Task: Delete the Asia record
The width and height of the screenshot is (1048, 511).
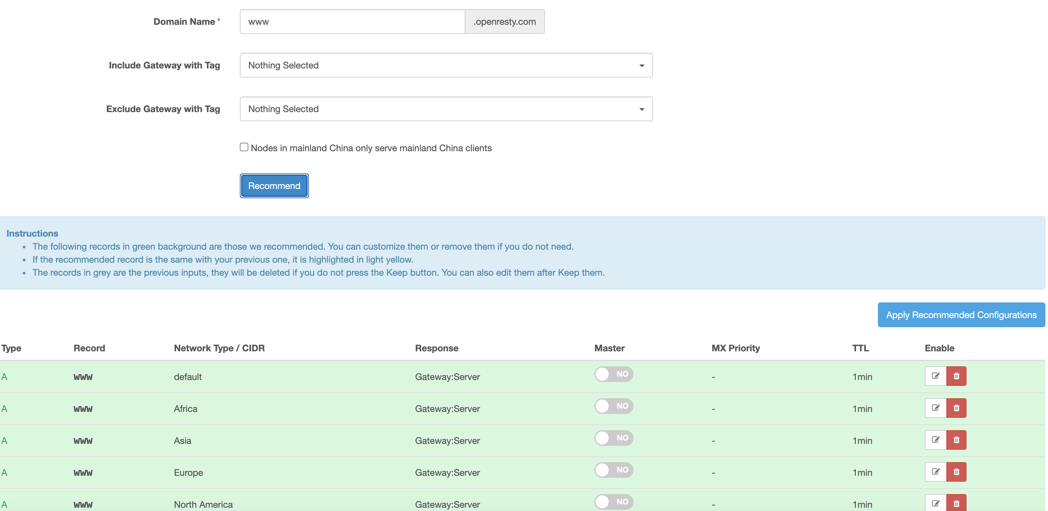Action: pyautogui.click(x=956, y=440)
